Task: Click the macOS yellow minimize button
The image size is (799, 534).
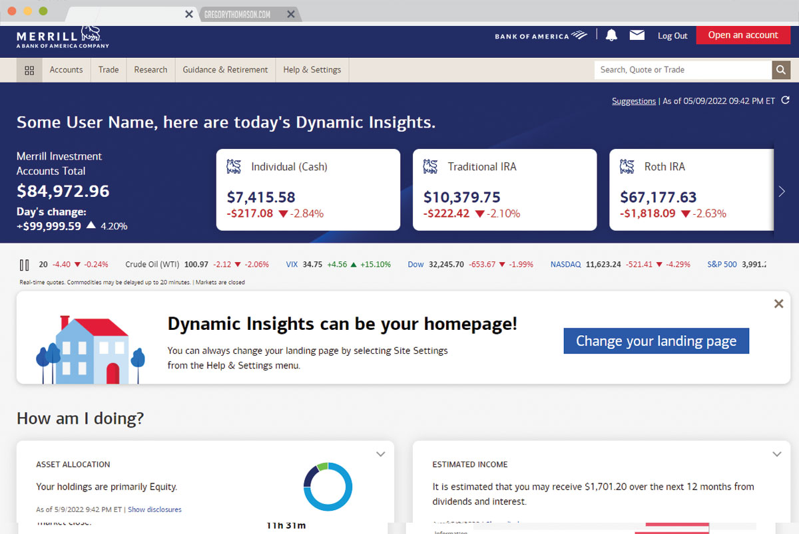Action: point(27,12)
